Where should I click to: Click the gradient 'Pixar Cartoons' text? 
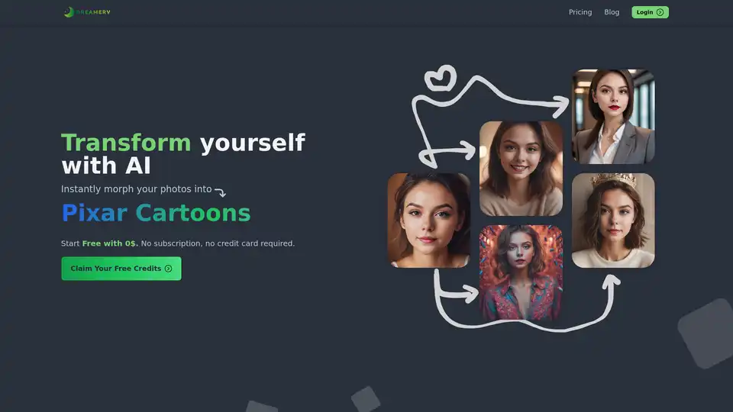(x=156, y=213)
